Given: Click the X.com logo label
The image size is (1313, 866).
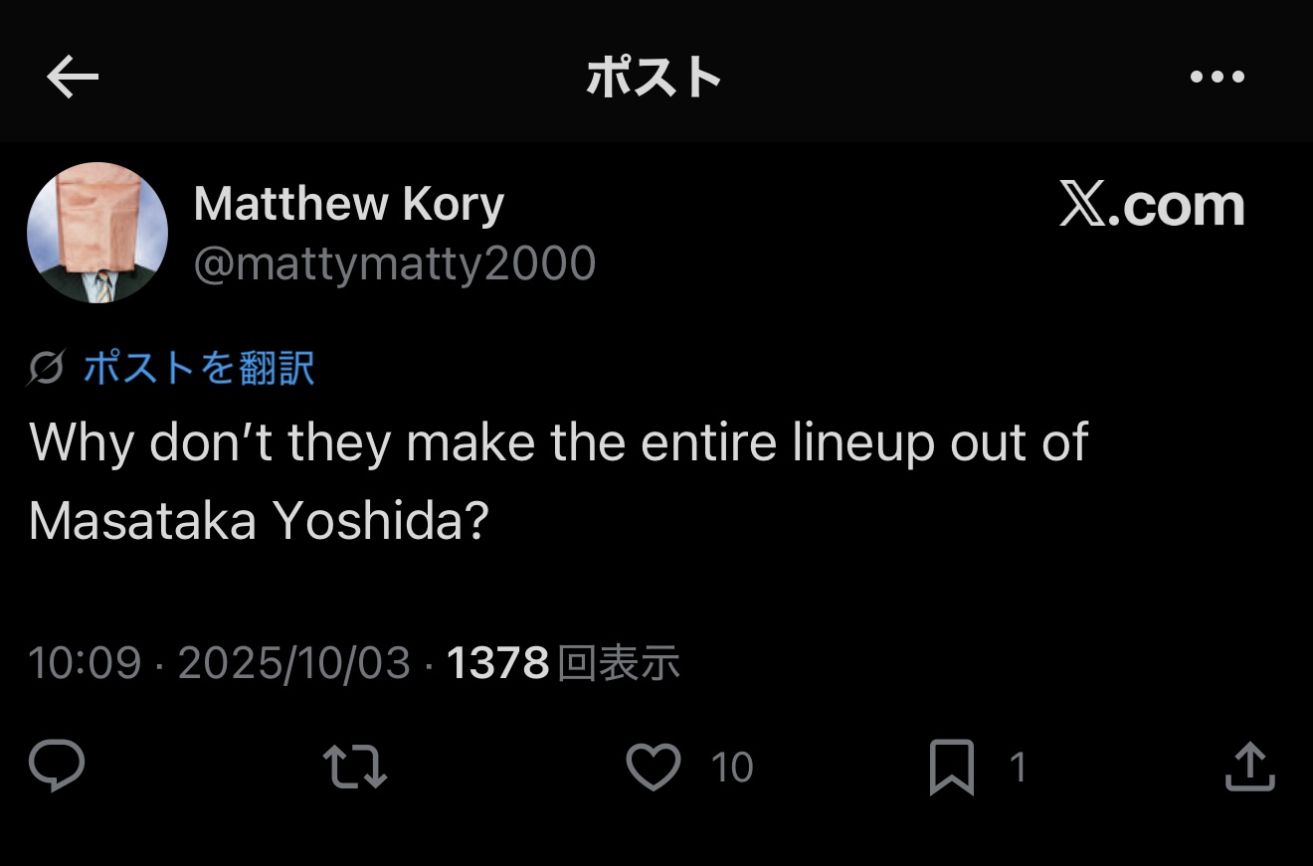Looking at the screenshot, I should click(1152, 206).
